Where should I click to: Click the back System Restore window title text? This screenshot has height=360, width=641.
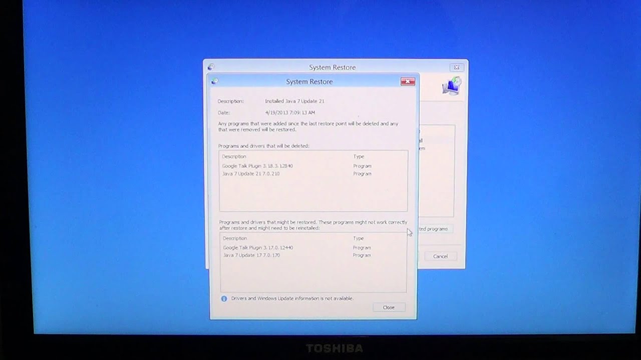click(333, 67)
